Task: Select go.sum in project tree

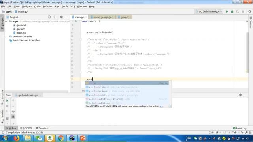Action: click(x=21, y=29)
